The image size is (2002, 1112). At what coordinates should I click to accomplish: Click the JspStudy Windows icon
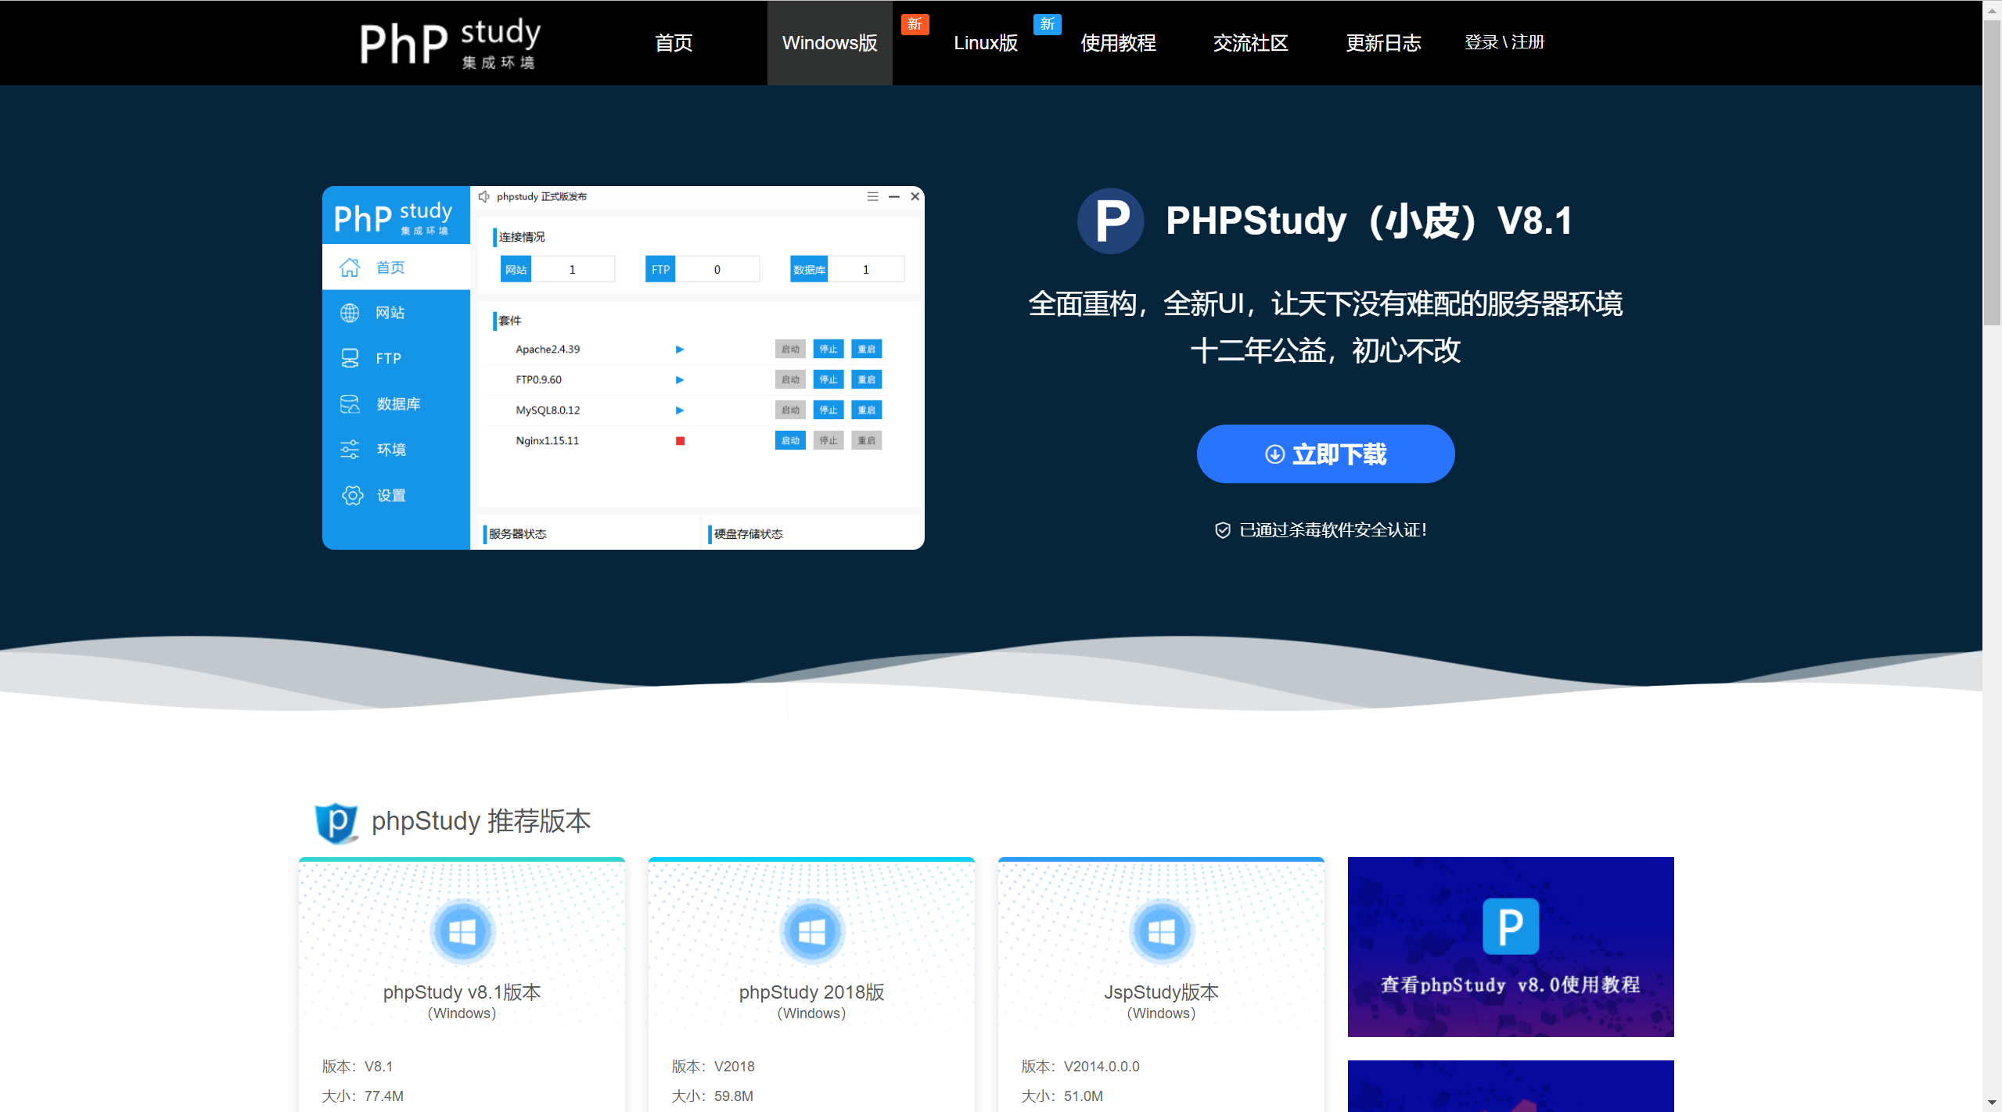[x=1161, y=931]
